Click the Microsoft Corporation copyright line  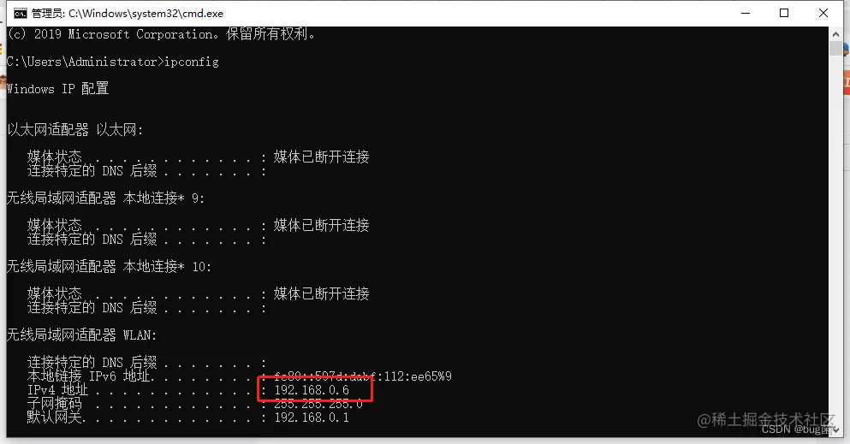click(161, 34)
